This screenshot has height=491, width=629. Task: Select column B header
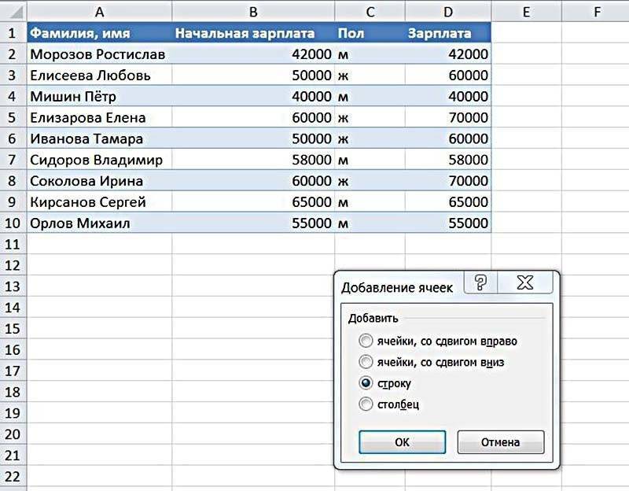252,12
